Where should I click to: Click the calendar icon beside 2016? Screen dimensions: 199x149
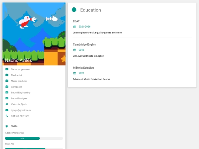pyautogui.click(x=74, y=50)
